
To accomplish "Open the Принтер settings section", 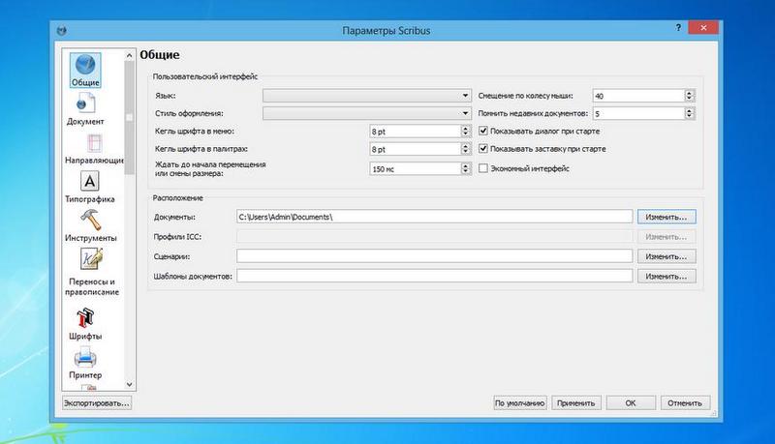I will tap(85, 363).
